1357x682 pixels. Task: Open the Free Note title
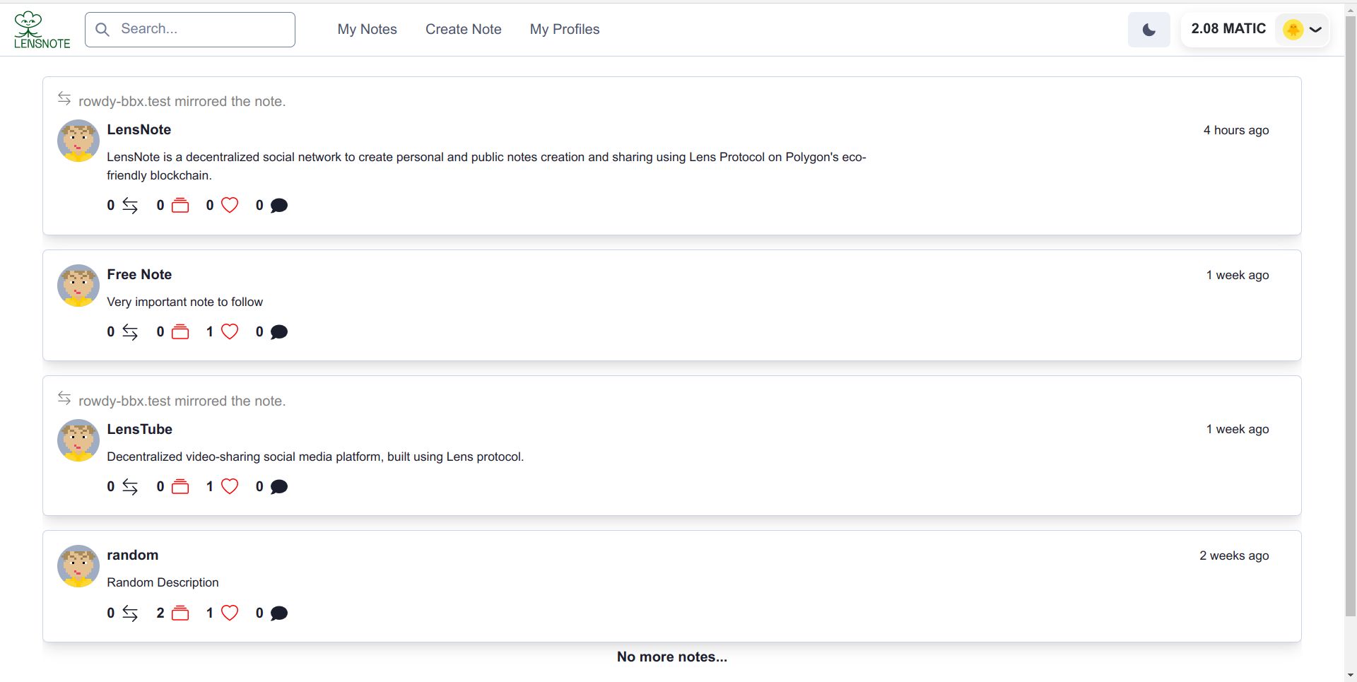click(x=139, y=274)
